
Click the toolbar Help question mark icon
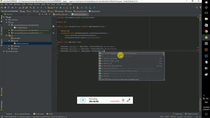point(94,8)
